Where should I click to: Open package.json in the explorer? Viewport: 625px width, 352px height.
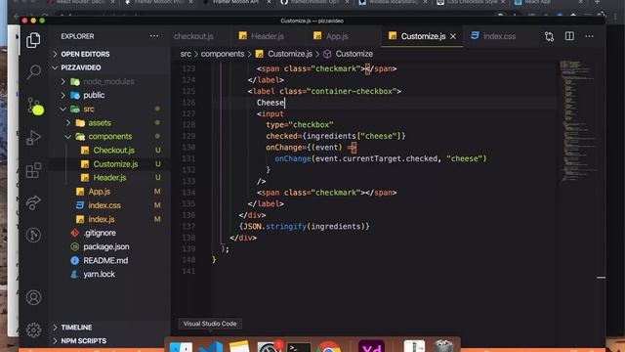click(106, 246)
